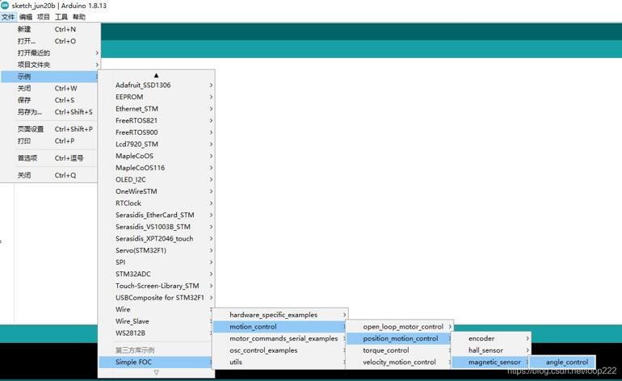Open Wire_Slave examples submenu
Image resolution: width=622 pixels, height=381 pixels.
156,321
